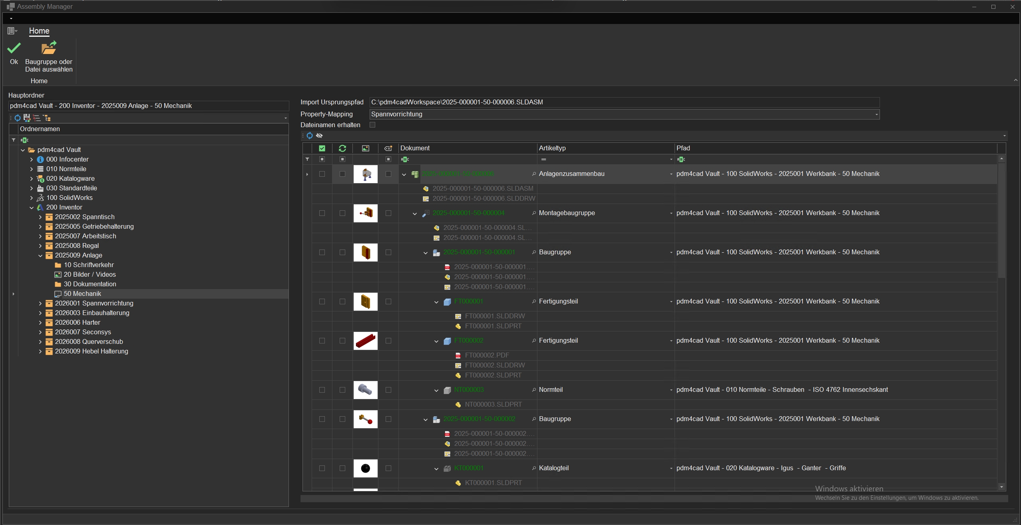The image size is (1021, 525).
Task: Click the blue info icon of 000 Infocenter
Action: (40, 160)
